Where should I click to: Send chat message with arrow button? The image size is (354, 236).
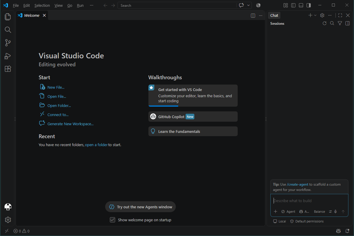[x=343, y=212]
